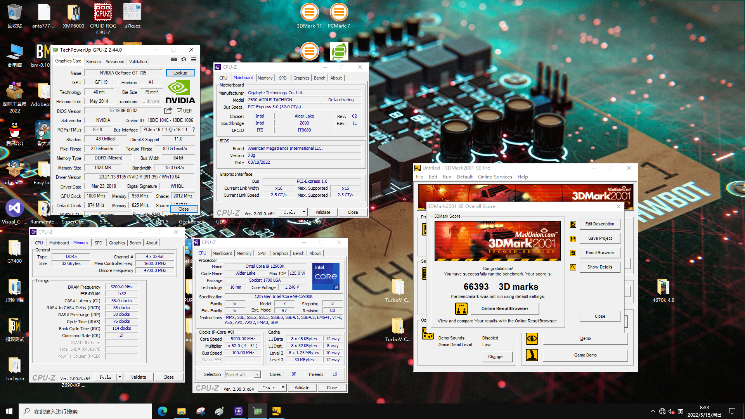Click the Online ResultBrowser button
Screen dimensions: 745x419
[505, 309]
